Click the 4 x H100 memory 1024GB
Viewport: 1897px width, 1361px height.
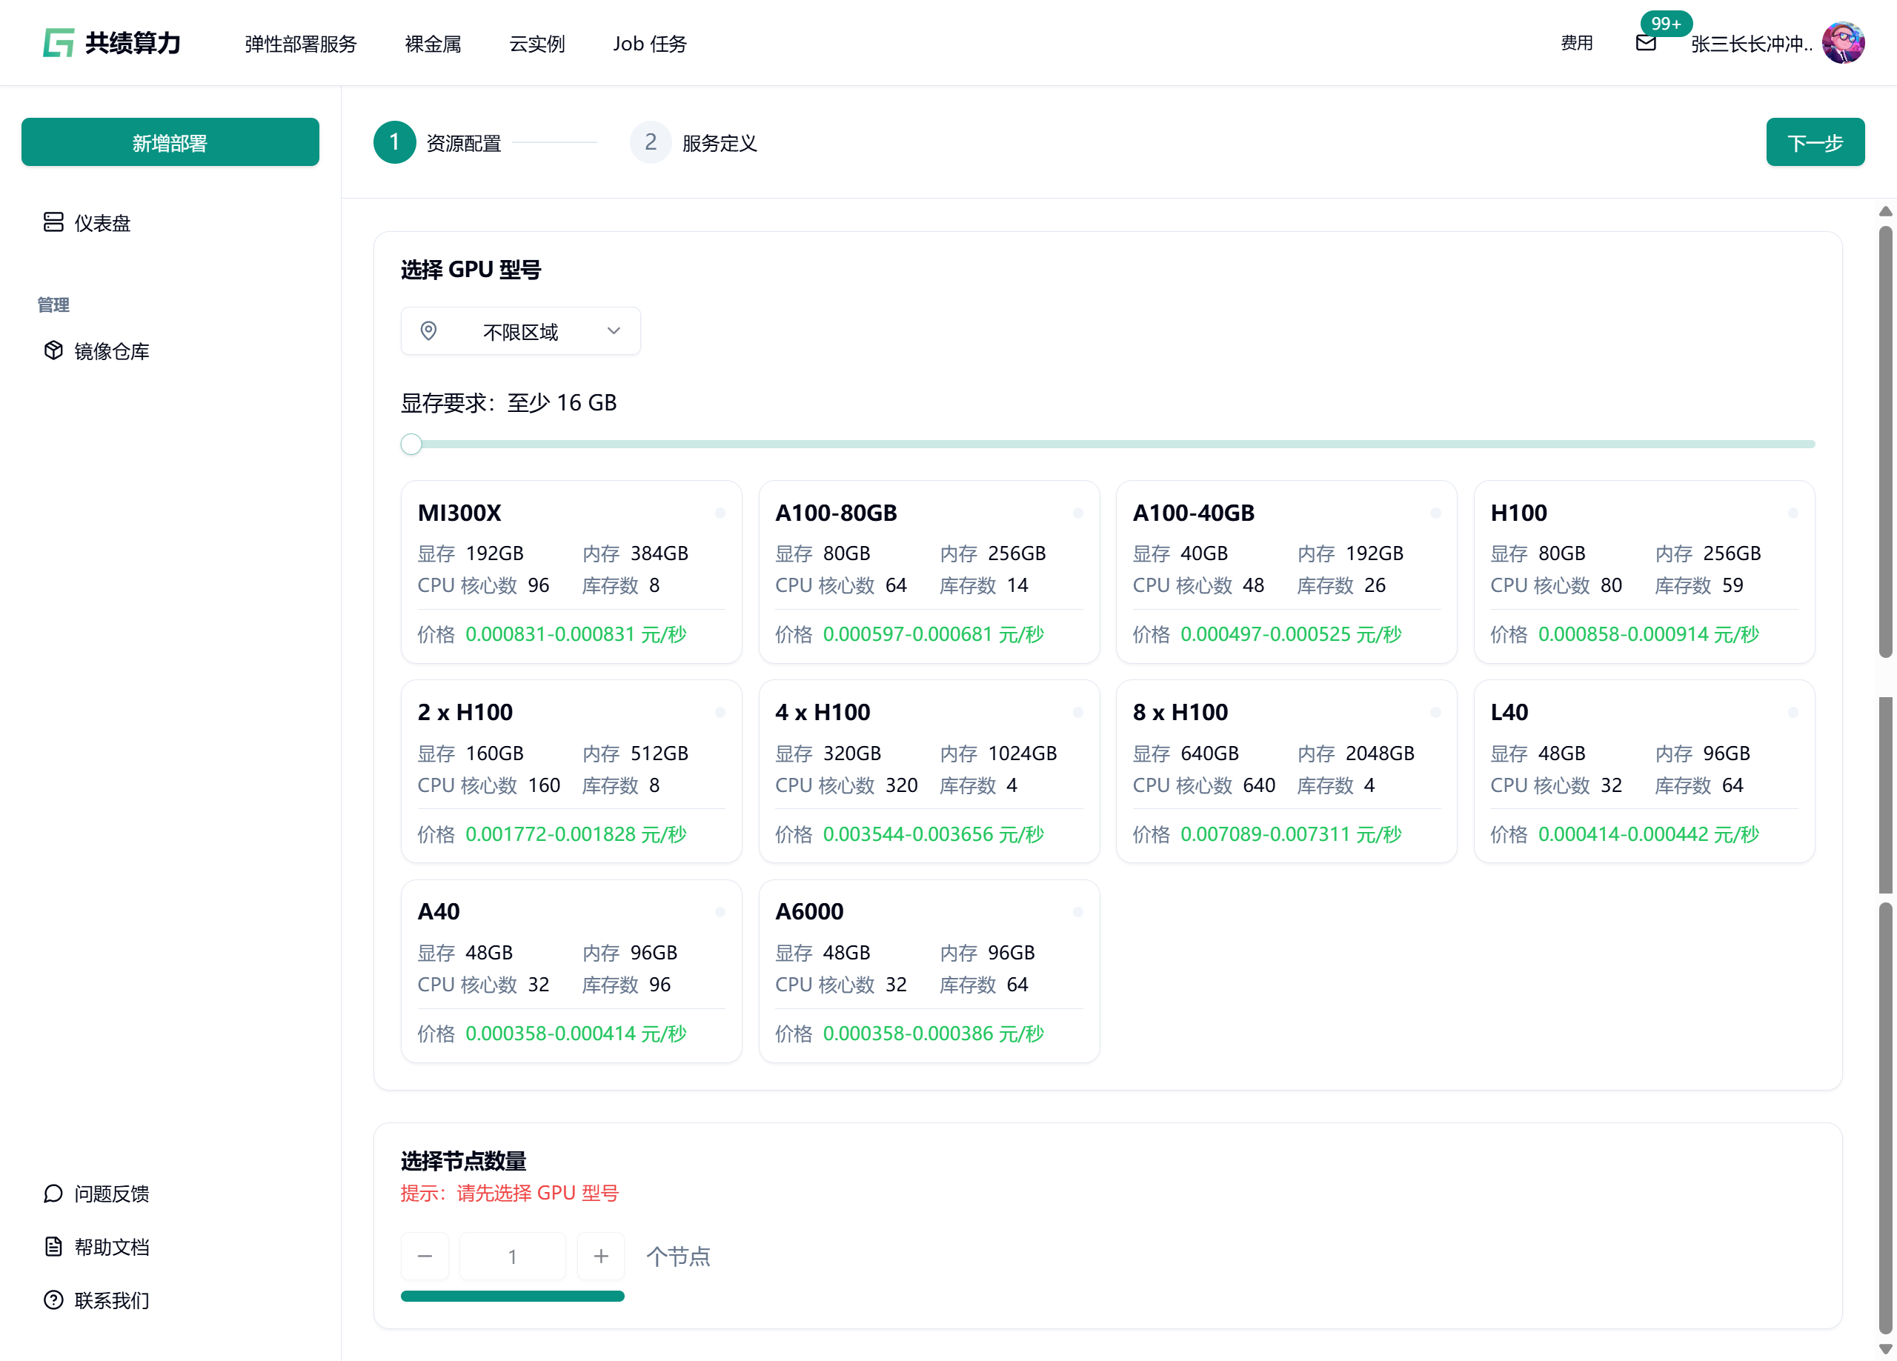coord(1022,753)
